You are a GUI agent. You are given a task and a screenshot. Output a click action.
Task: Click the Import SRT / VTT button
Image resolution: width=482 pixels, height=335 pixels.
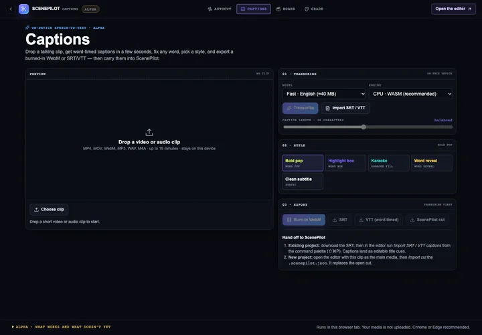[x=345, y=108]
